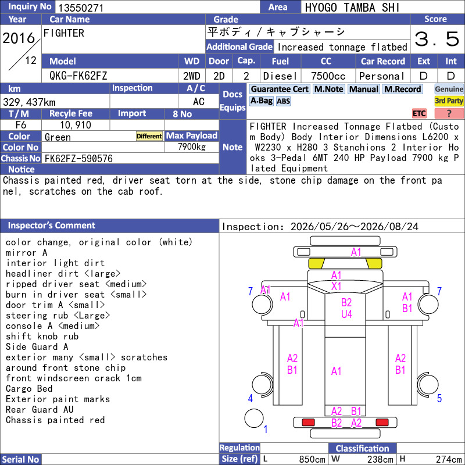The height and width of the screenshot is (465, 465).
Task: Click comment 'steering rub <Large>'
Action: [x=58, y=316]
